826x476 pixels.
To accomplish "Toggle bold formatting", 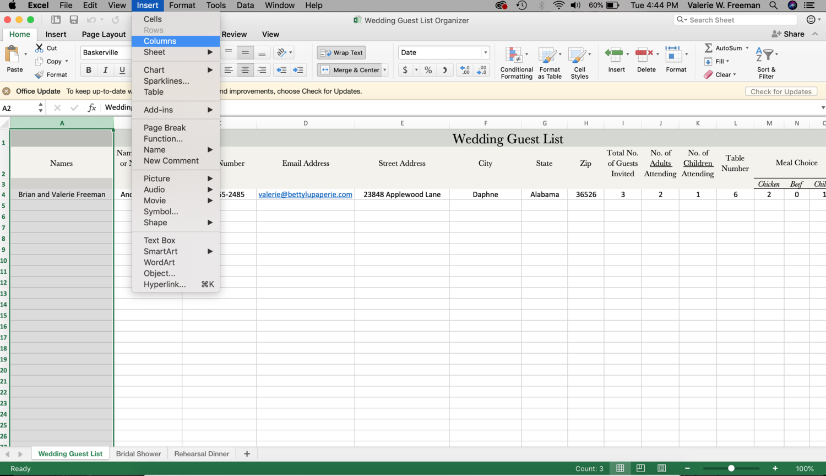I will click(x=88, y=70).
